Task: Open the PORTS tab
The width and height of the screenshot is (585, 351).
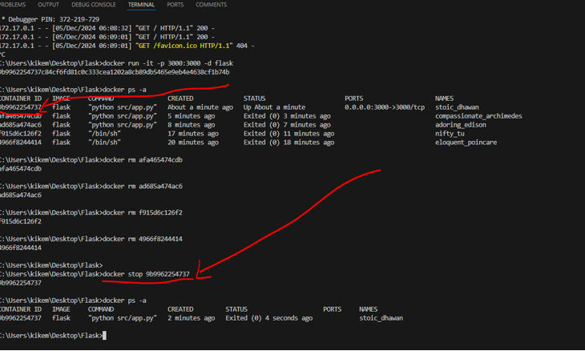Action: (x=175, y=5)
